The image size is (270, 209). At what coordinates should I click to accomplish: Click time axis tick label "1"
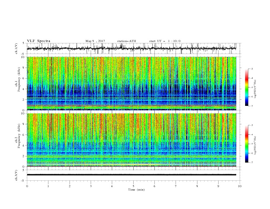tap(48, 186)
